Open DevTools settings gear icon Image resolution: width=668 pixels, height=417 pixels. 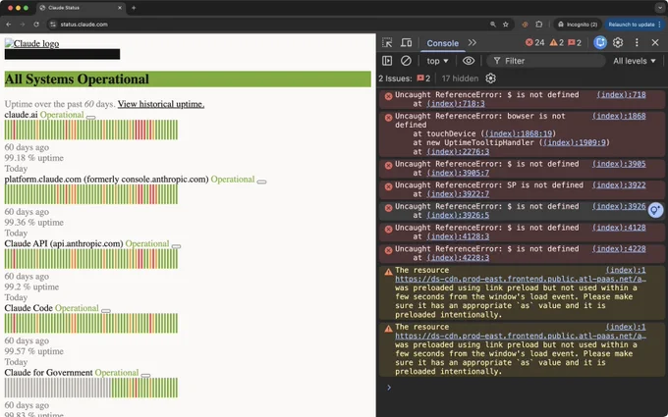coord(618,42)
